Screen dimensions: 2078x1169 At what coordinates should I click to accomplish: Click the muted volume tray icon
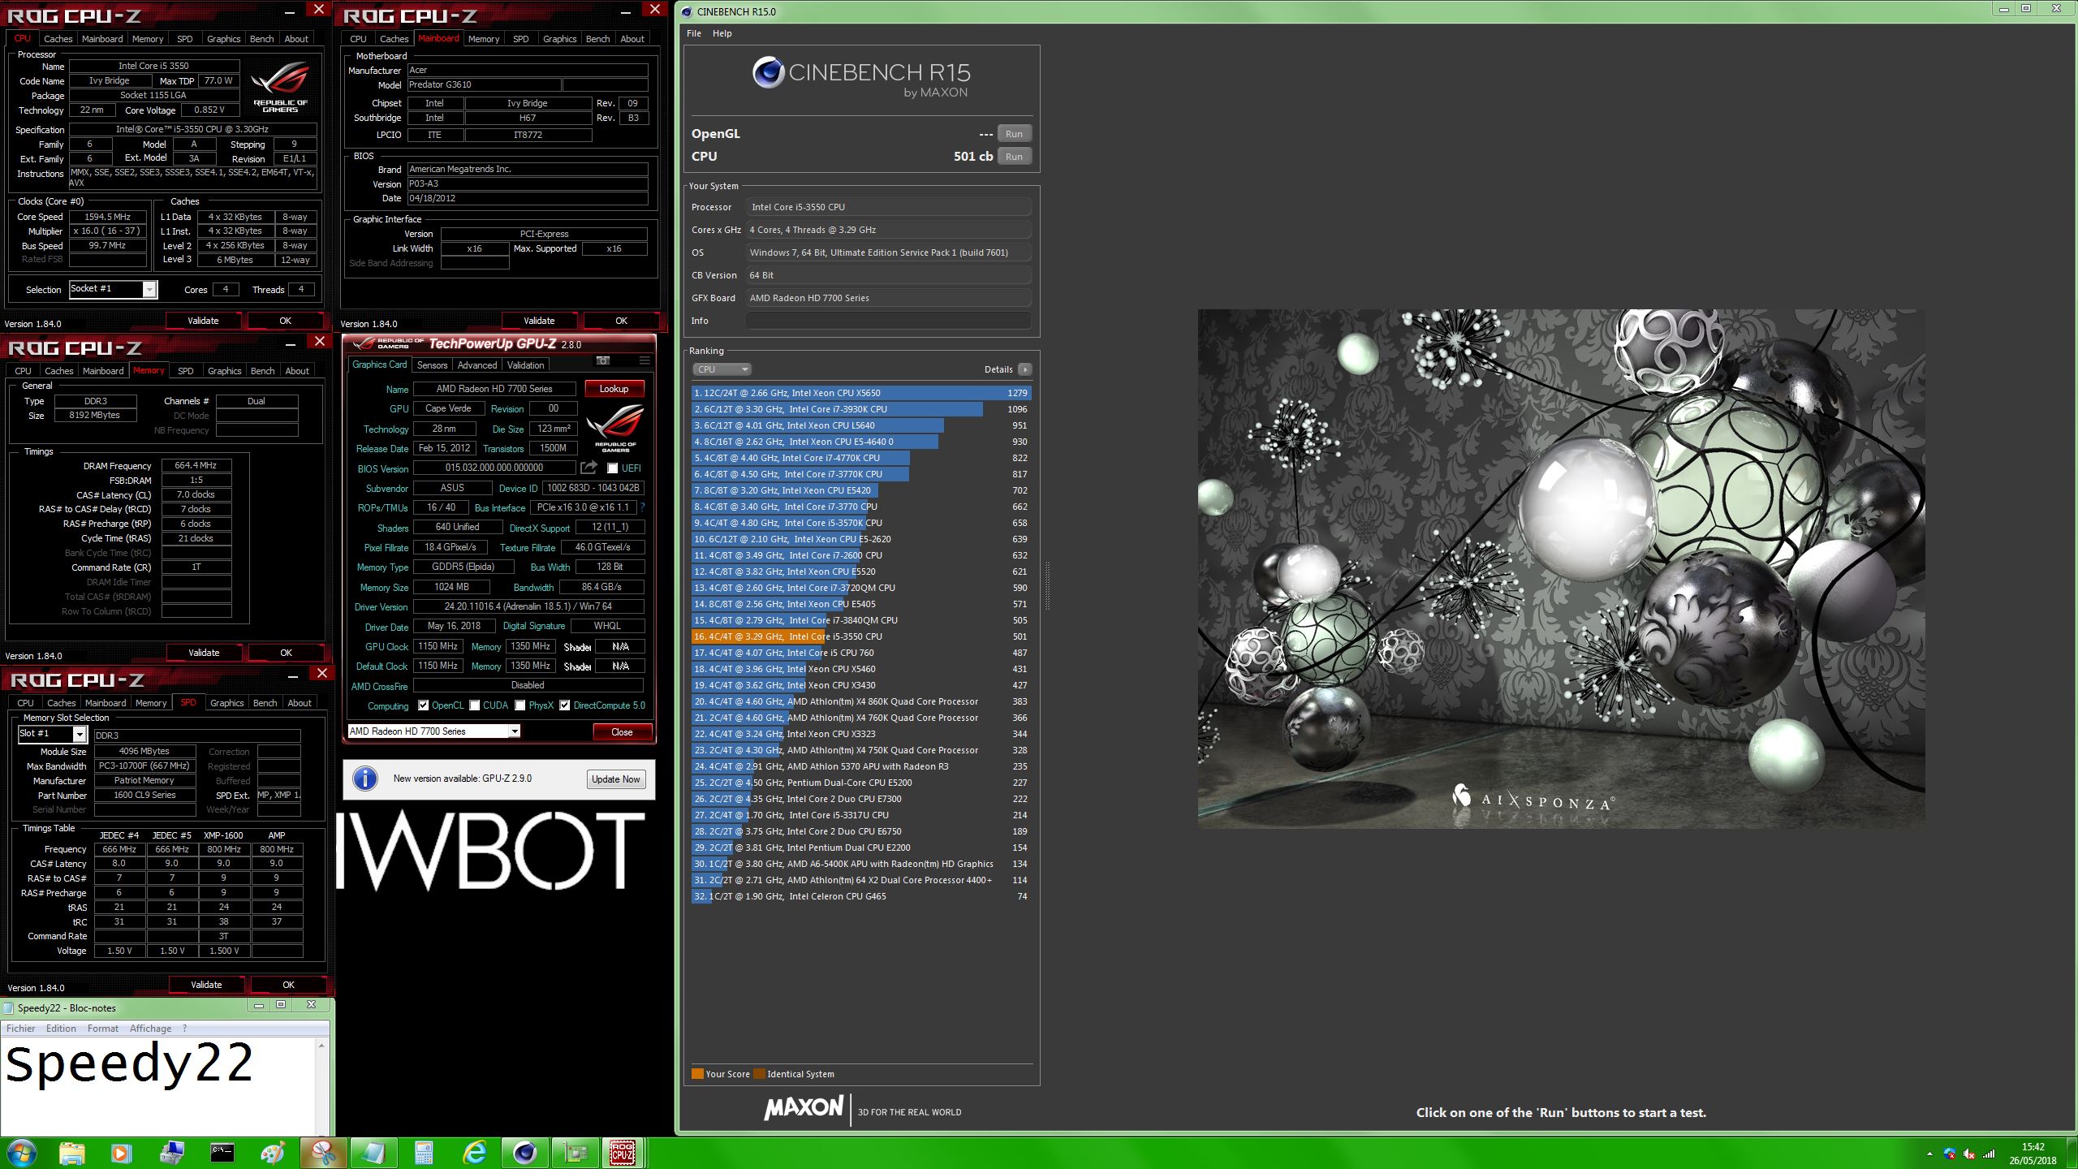click(1969, 1154)
